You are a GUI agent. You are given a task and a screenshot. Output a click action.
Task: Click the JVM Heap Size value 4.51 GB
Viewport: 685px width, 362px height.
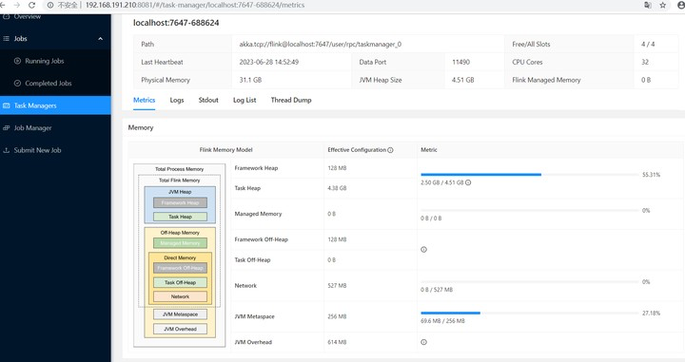pos(462,80)
